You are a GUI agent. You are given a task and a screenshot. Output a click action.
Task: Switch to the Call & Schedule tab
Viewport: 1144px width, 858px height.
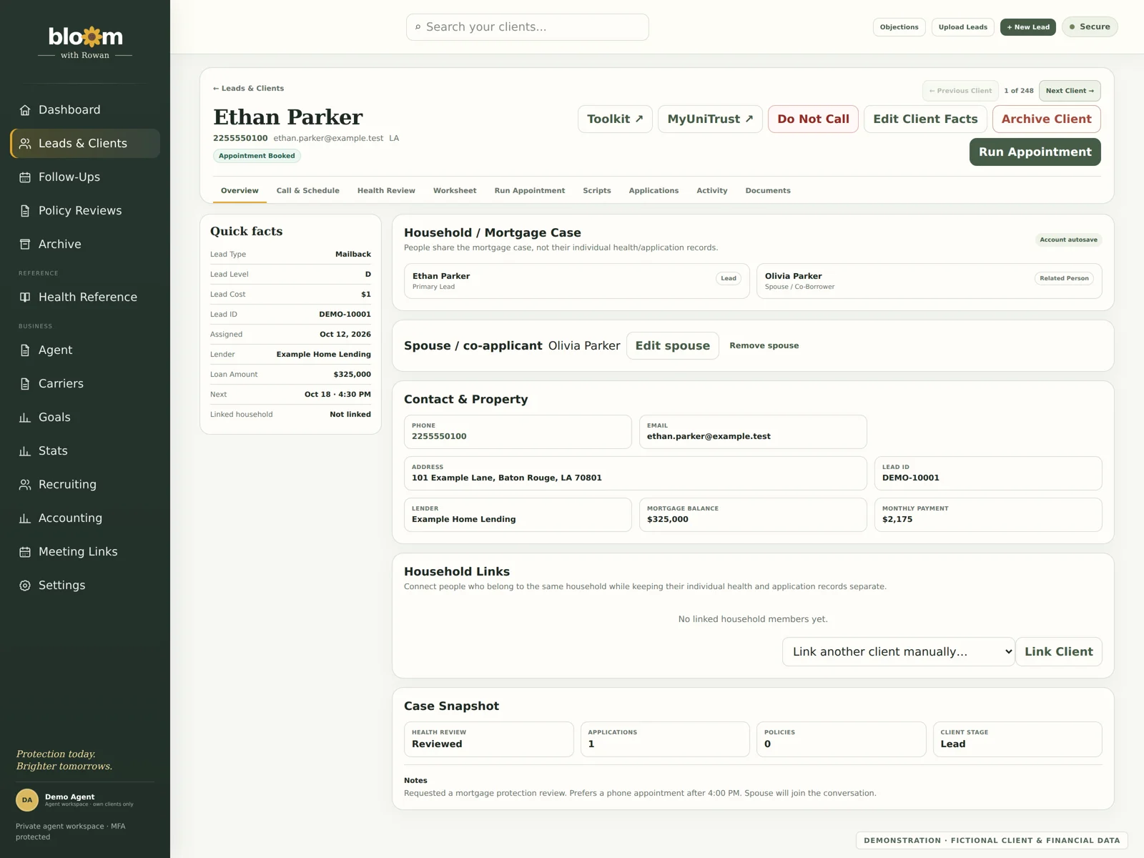click(308, 191)
